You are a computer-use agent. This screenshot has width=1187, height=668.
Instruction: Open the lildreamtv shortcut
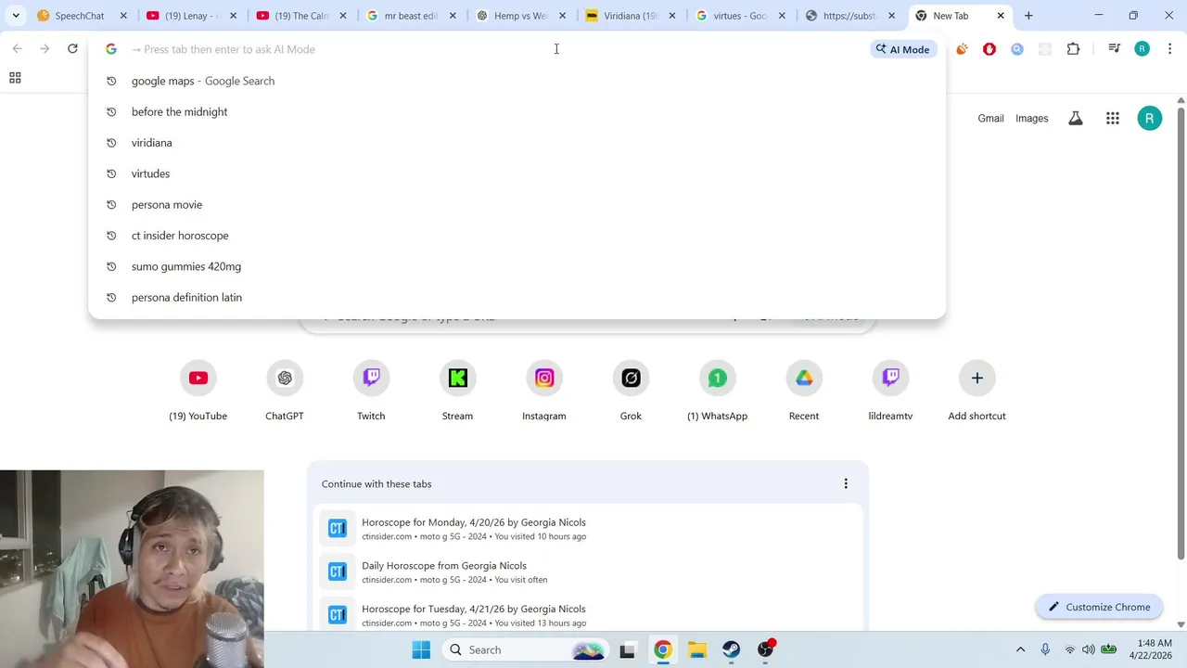(890, 390)
